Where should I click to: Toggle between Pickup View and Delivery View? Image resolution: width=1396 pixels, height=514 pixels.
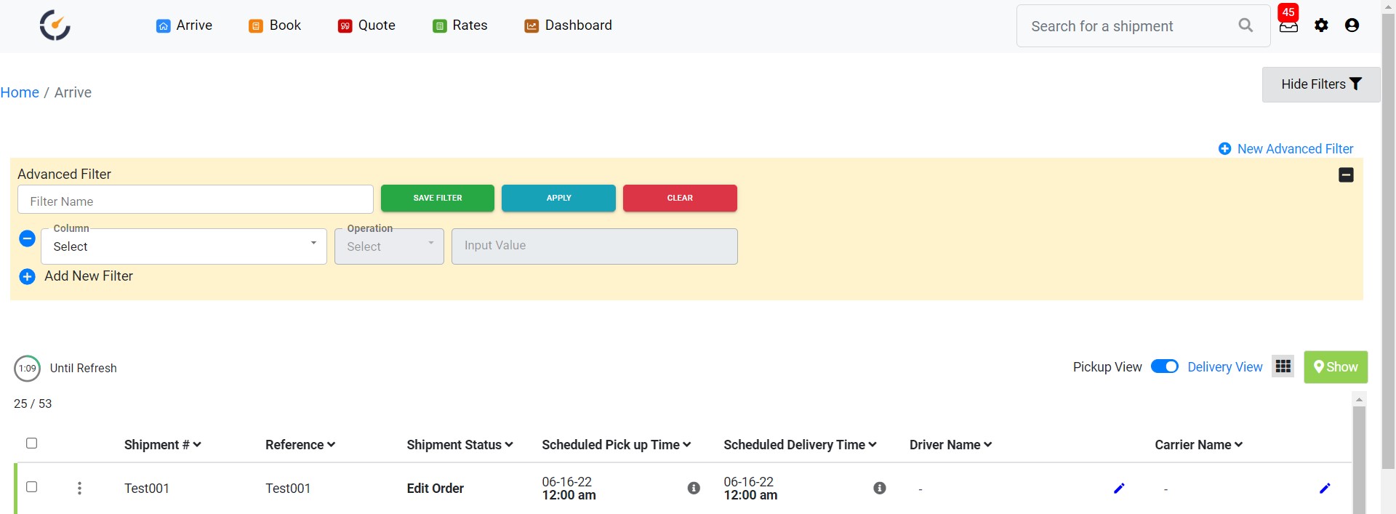[1164, 366]
